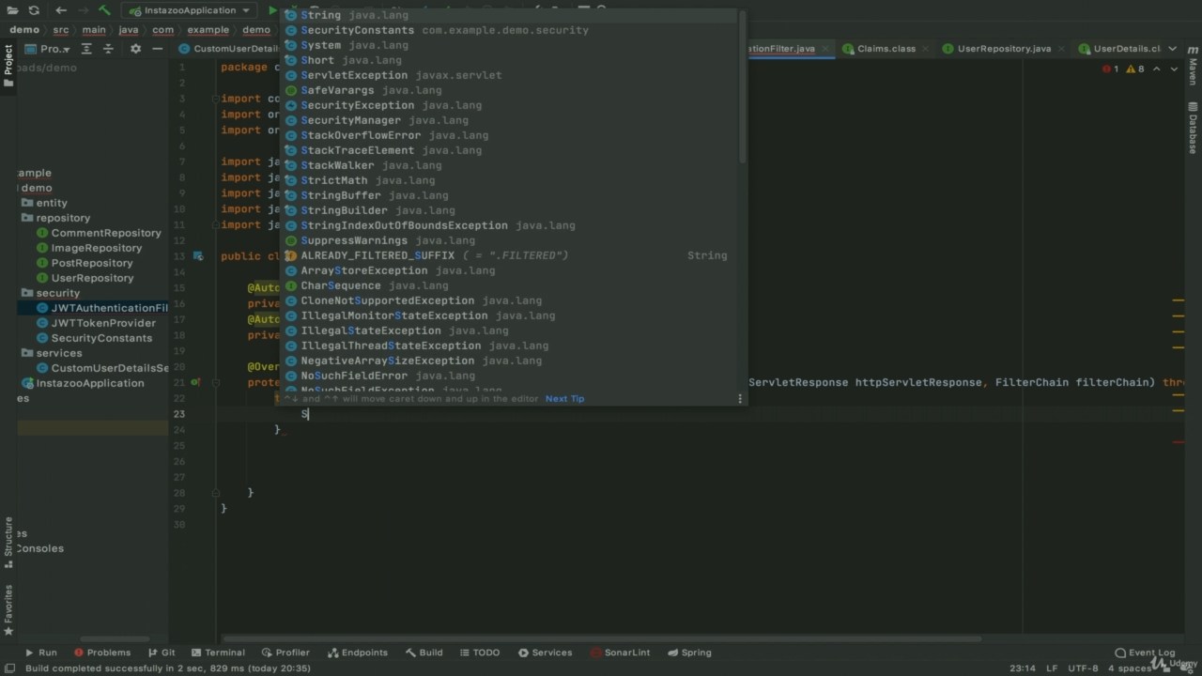This screenshot has height=676, width=1202.
Task: Click the Synchronize refresh icon in toolbar
Action: (x=34, y=10)
